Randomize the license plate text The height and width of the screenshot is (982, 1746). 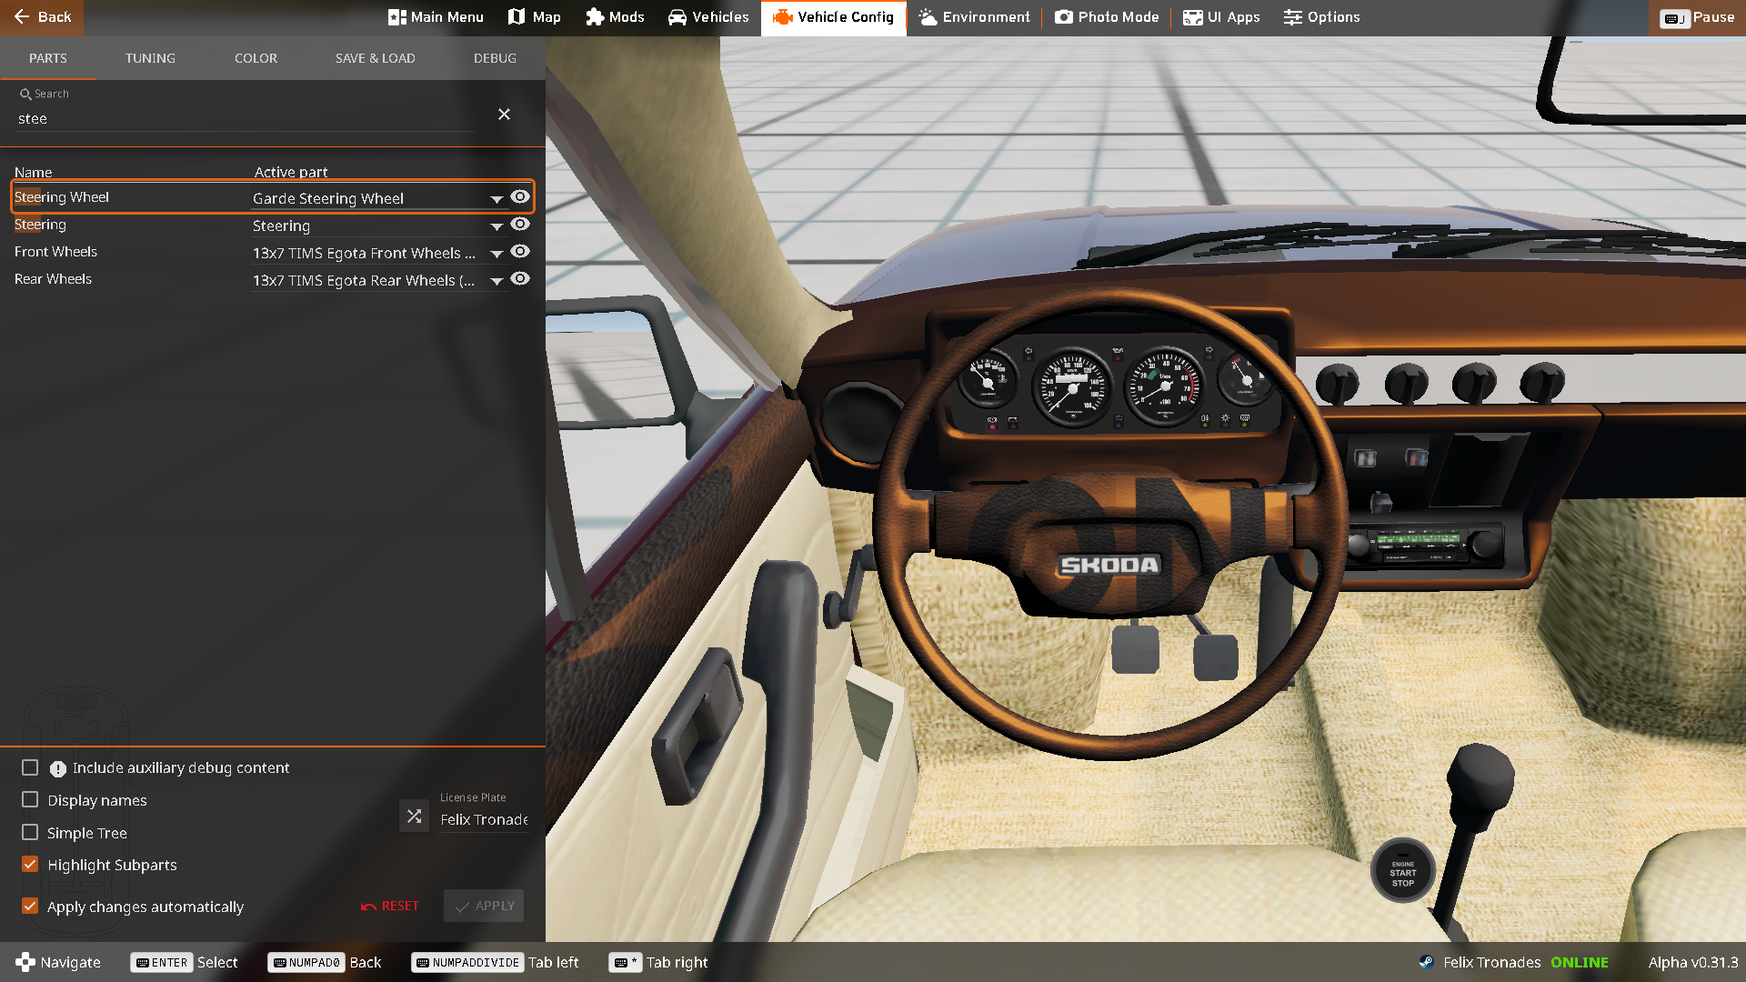point(414,816)
